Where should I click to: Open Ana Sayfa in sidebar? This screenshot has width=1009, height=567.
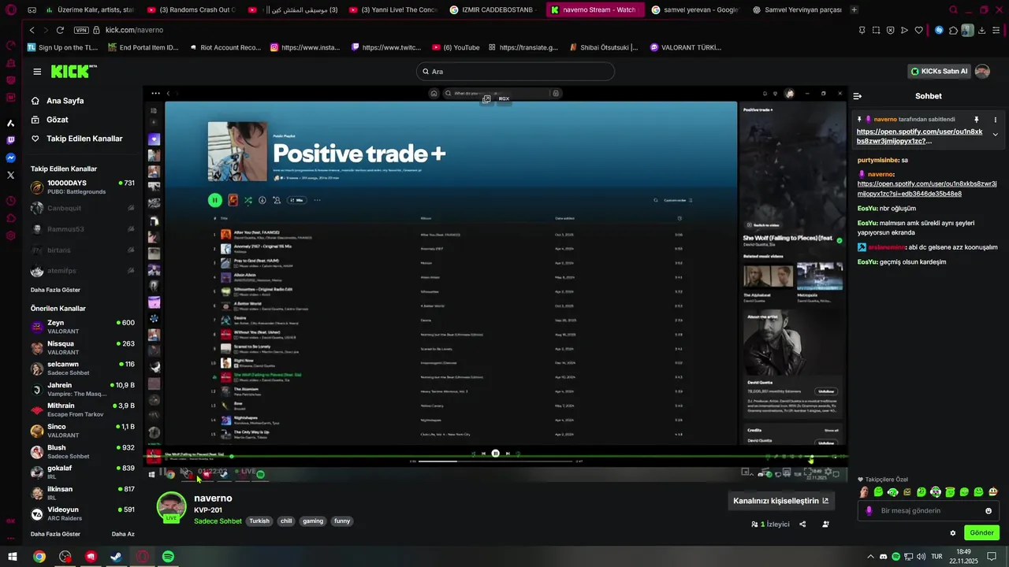point(65,101)
